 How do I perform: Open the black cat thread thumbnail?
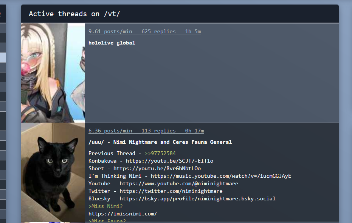point(53,172)
